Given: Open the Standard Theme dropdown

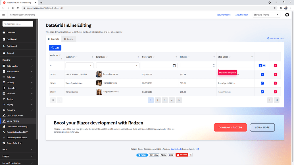Looking at the screenshot, I should pyautogui.click(x=266, y=14).
